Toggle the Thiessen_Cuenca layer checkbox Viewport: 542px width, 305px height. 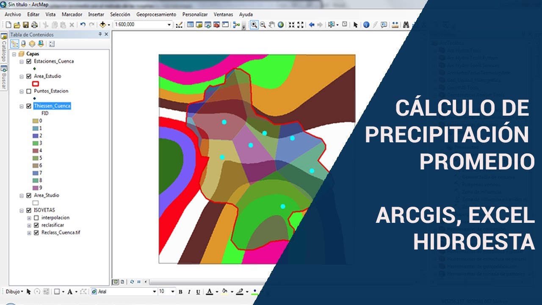point(29,106)
